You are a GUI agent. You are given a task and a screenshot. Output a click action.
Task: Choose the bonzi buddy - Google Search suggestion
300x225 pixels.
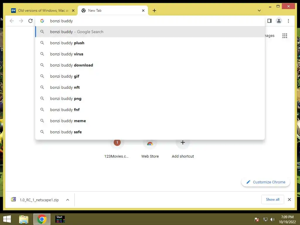(150, 32)
